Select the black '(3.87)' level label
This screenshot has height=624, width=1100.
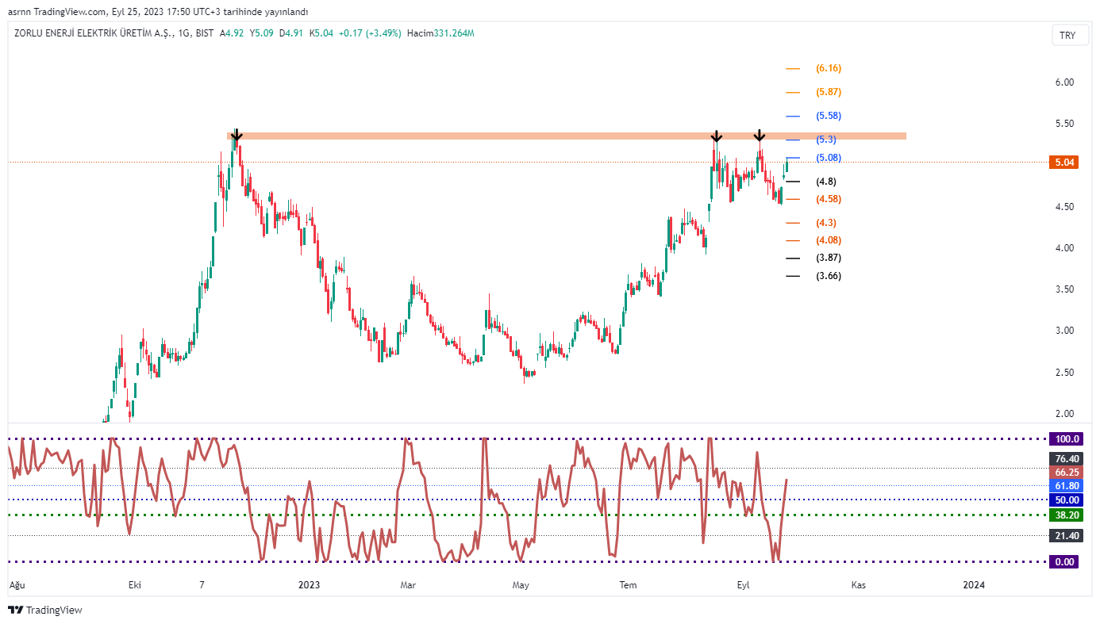pos(829,258)
